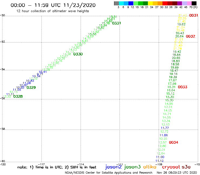Click the black swatch ending the legend
This screenshot has height=175, width=200.
click(x=194, y=3)
